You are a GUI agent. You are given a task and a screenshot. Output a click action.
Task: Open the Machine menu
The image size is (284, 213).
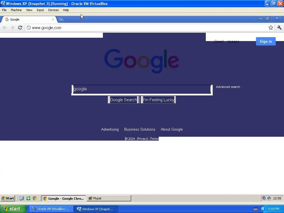click(x=16, y=10)
